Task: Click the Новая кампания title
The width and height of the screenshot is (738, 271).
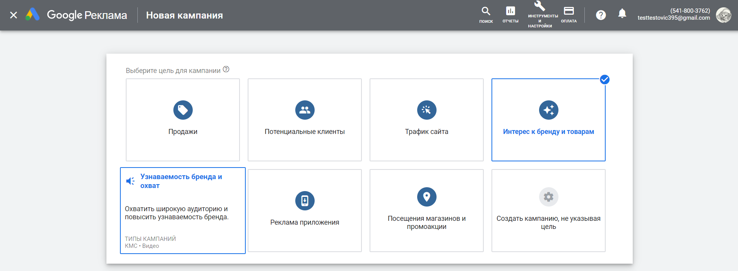Action: point(185,15)
